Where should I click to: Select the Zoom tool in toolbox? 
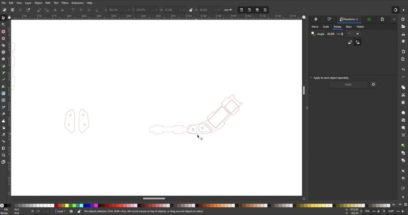coord(3,155)
